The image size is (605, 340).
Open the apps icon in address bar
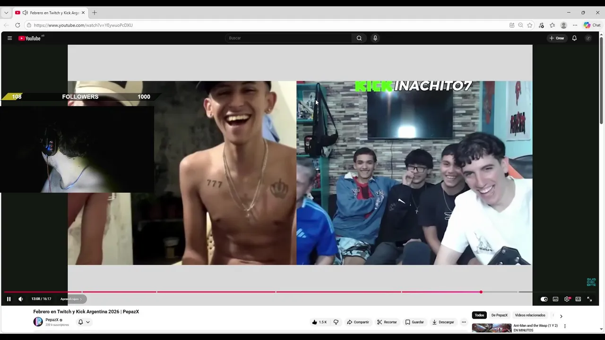click(x=512, y=25)
